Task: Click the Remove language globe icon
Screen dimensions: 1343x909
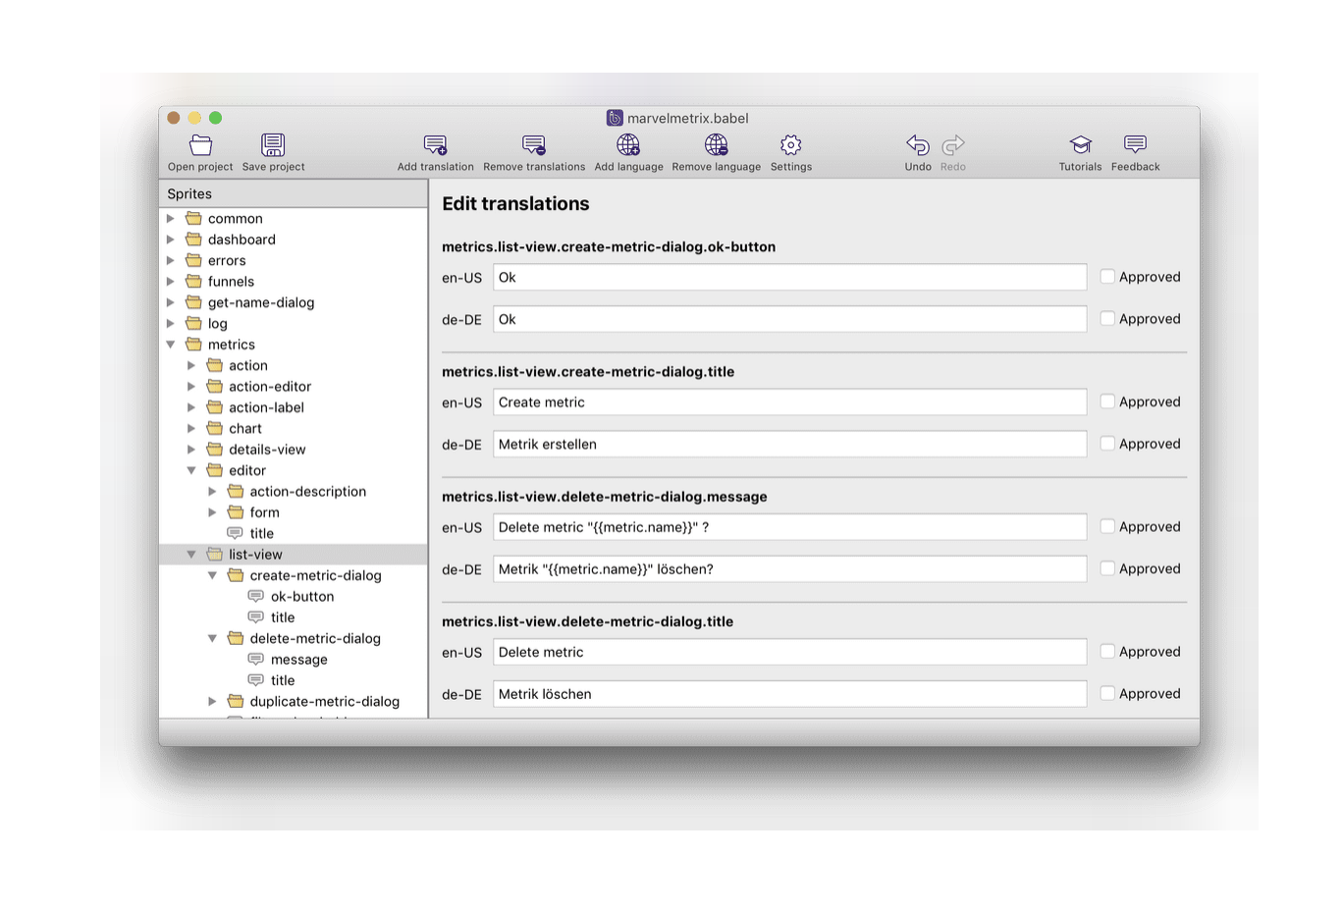Action: click(x=717, y=145)
